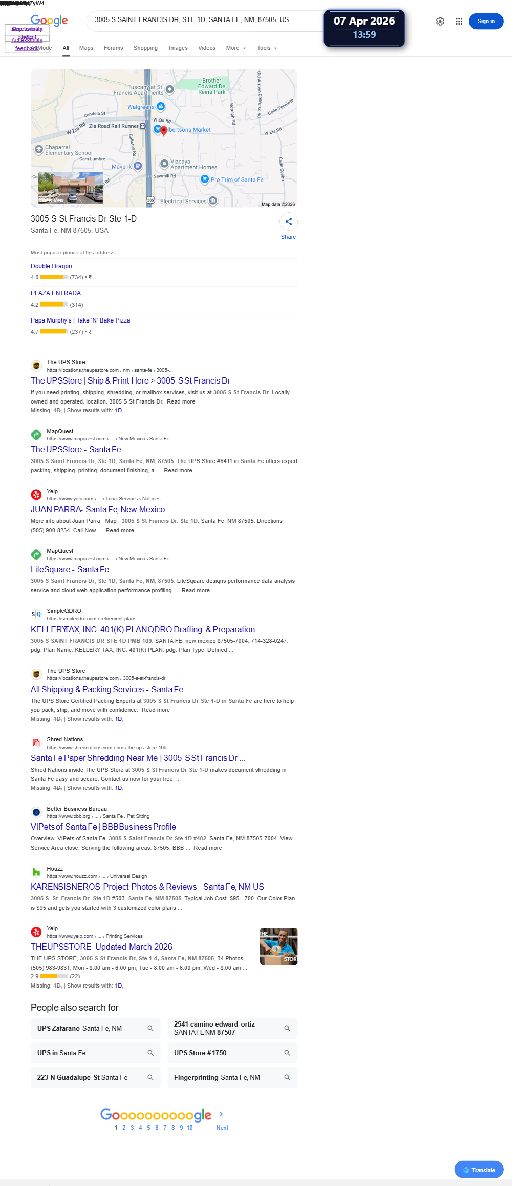Screen dimensions: 518x1186
Task: Open the Double Dragon place link
Action: tap(51, 266)
